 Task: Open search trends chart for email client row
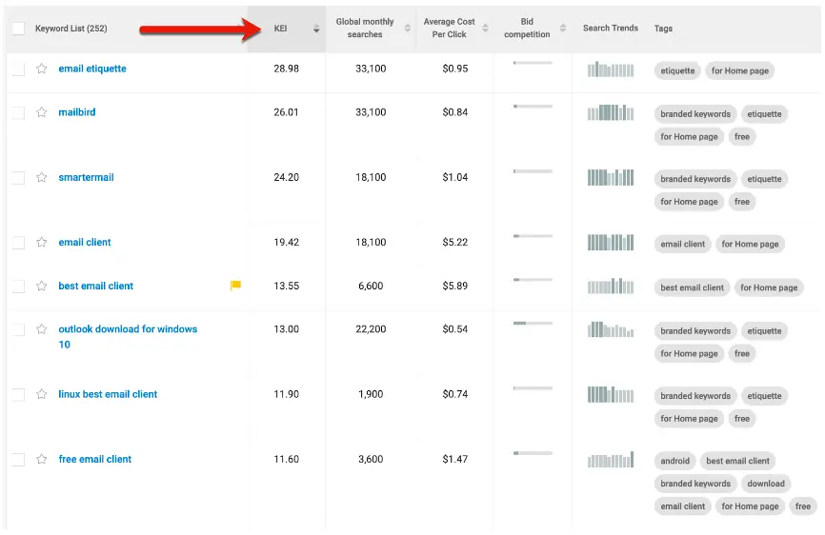(x=611, y=243)
